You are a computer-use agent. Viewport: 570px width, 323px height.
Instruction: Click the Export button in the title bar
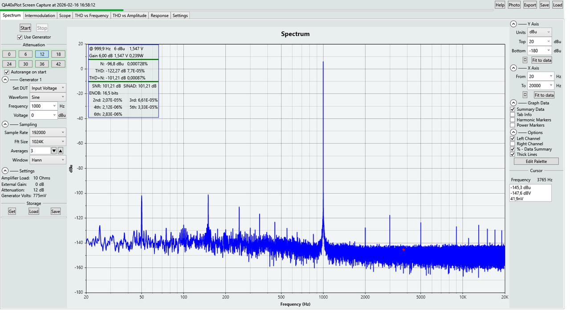529,5
